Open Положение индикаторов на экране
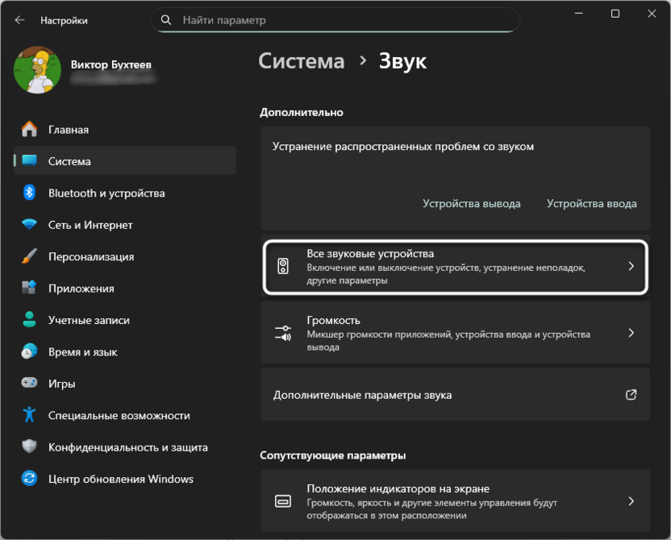The width and height of the screenshot is (671, 540). pos(454,501)
